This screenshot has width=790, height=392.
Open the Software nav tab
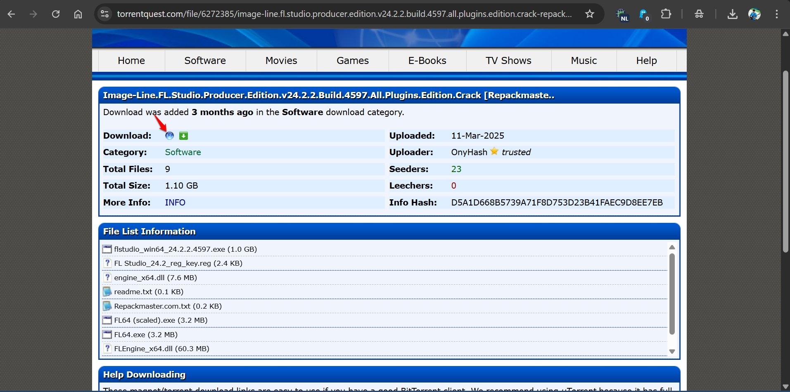[x=205, y=61]
